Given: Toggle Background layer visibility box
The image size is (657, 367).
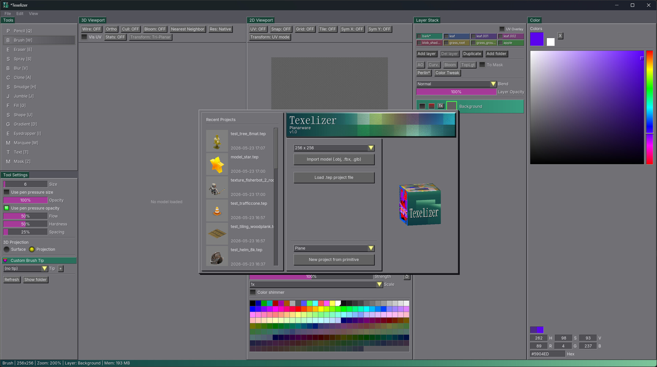Looking at the screenshot, I should 422,106.
